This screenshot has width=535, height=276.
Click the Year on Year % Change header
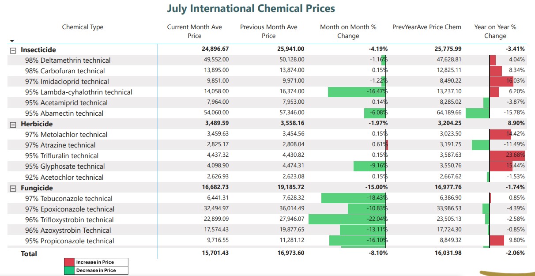[495, 31]
